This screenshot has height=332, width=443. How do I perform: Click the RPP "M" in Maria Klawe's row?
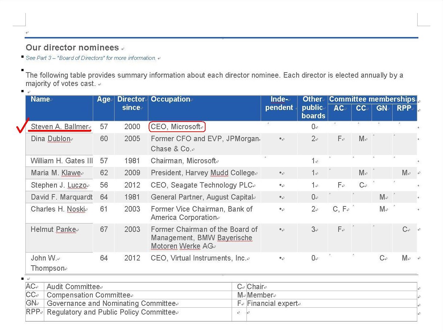tap(405, 173)
